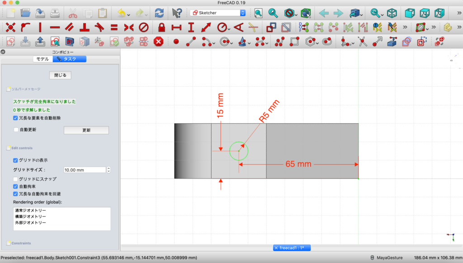This screenshot has height=263, width=463.
Task: Click the 更新 button
Action: pyautogui.click(x=86, y=130)
